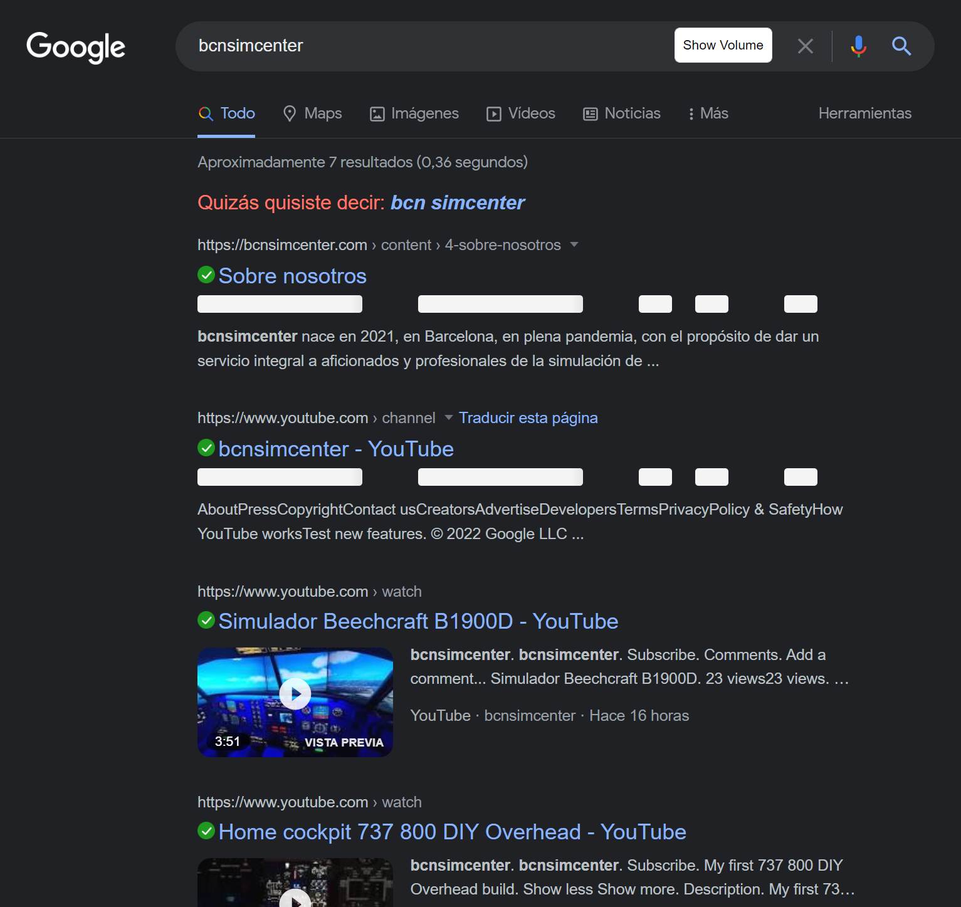The image size is (961, 907).
Task: Click the Noticias newspaper icon
Action: (x=591, y=113)
